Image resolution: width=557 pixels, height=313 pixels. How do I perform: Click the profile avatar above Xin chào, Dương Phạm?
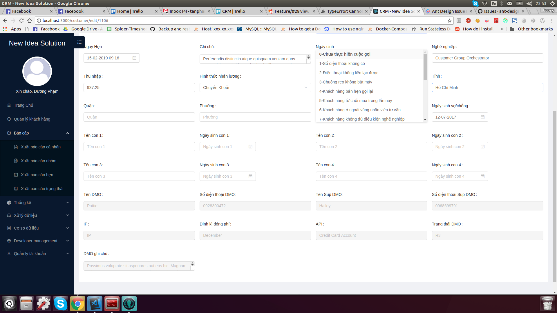click(37, 71)
